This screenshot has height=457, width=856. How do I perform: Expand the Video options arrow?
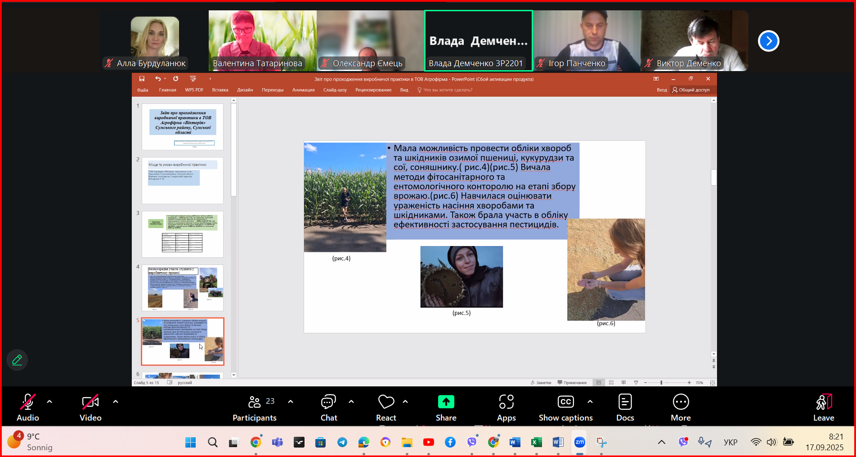tap(116, 402)
